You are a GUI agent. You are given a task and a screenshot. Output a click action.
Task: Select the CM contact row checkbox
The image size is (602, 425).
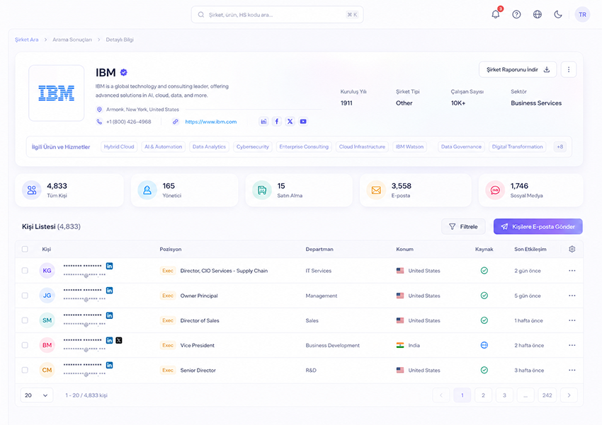25,371
